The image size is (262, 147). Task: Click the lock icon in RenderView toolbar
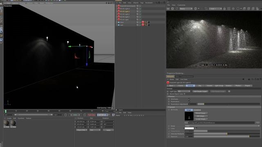click(x=224, y=9)
